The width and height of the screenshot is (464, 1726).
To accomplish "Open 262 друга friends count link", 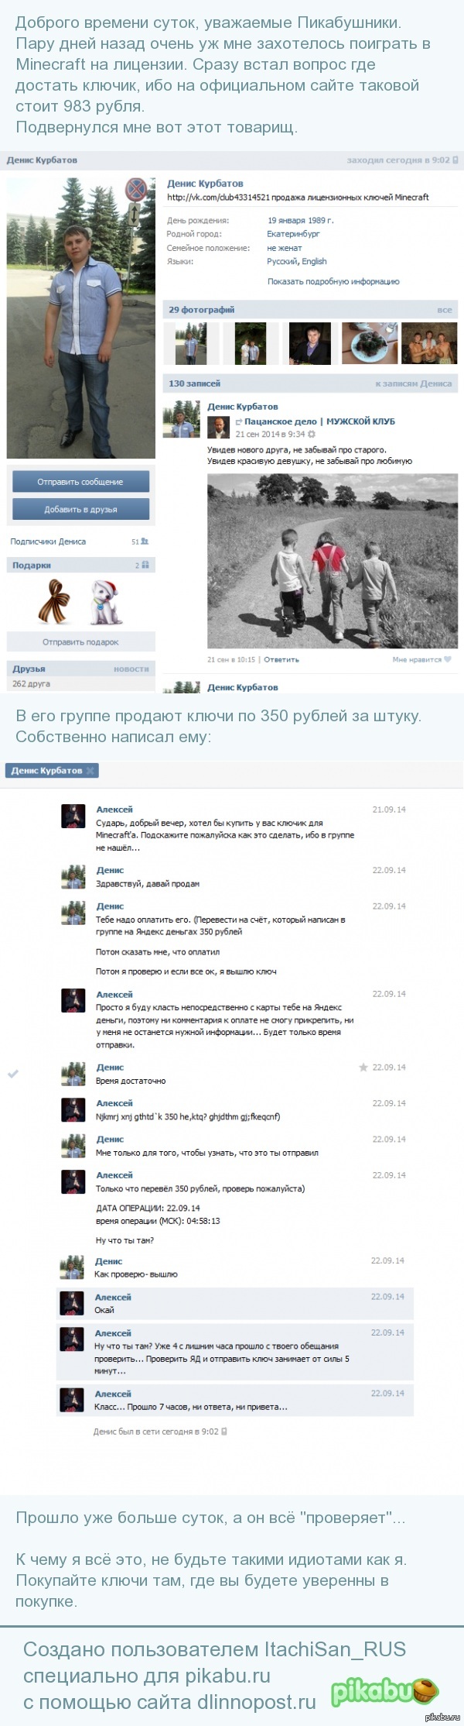I will 31,684.
